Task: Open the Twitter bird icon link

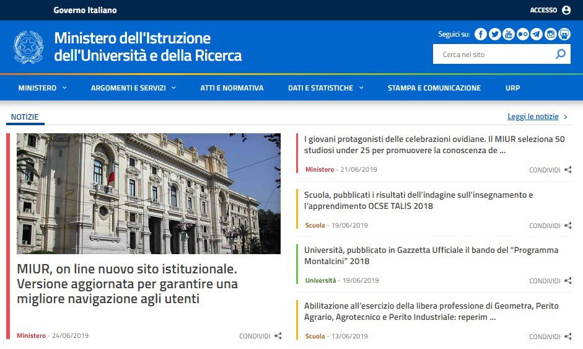Action: tap(494, 34)
